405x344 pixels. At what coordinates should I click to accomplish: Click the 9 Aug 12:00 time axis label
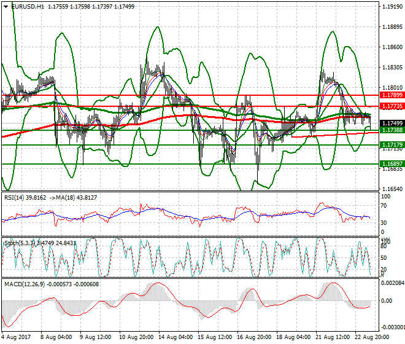pyautogui.click(x=95, y=337)
